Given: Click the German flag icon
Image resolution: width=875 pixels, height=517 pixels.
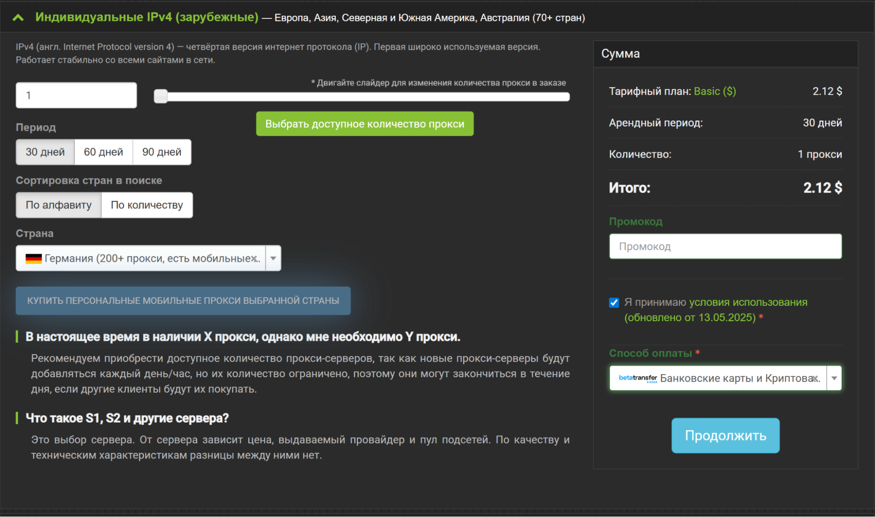Looking at the screenshot, I should tap(33, 258).
